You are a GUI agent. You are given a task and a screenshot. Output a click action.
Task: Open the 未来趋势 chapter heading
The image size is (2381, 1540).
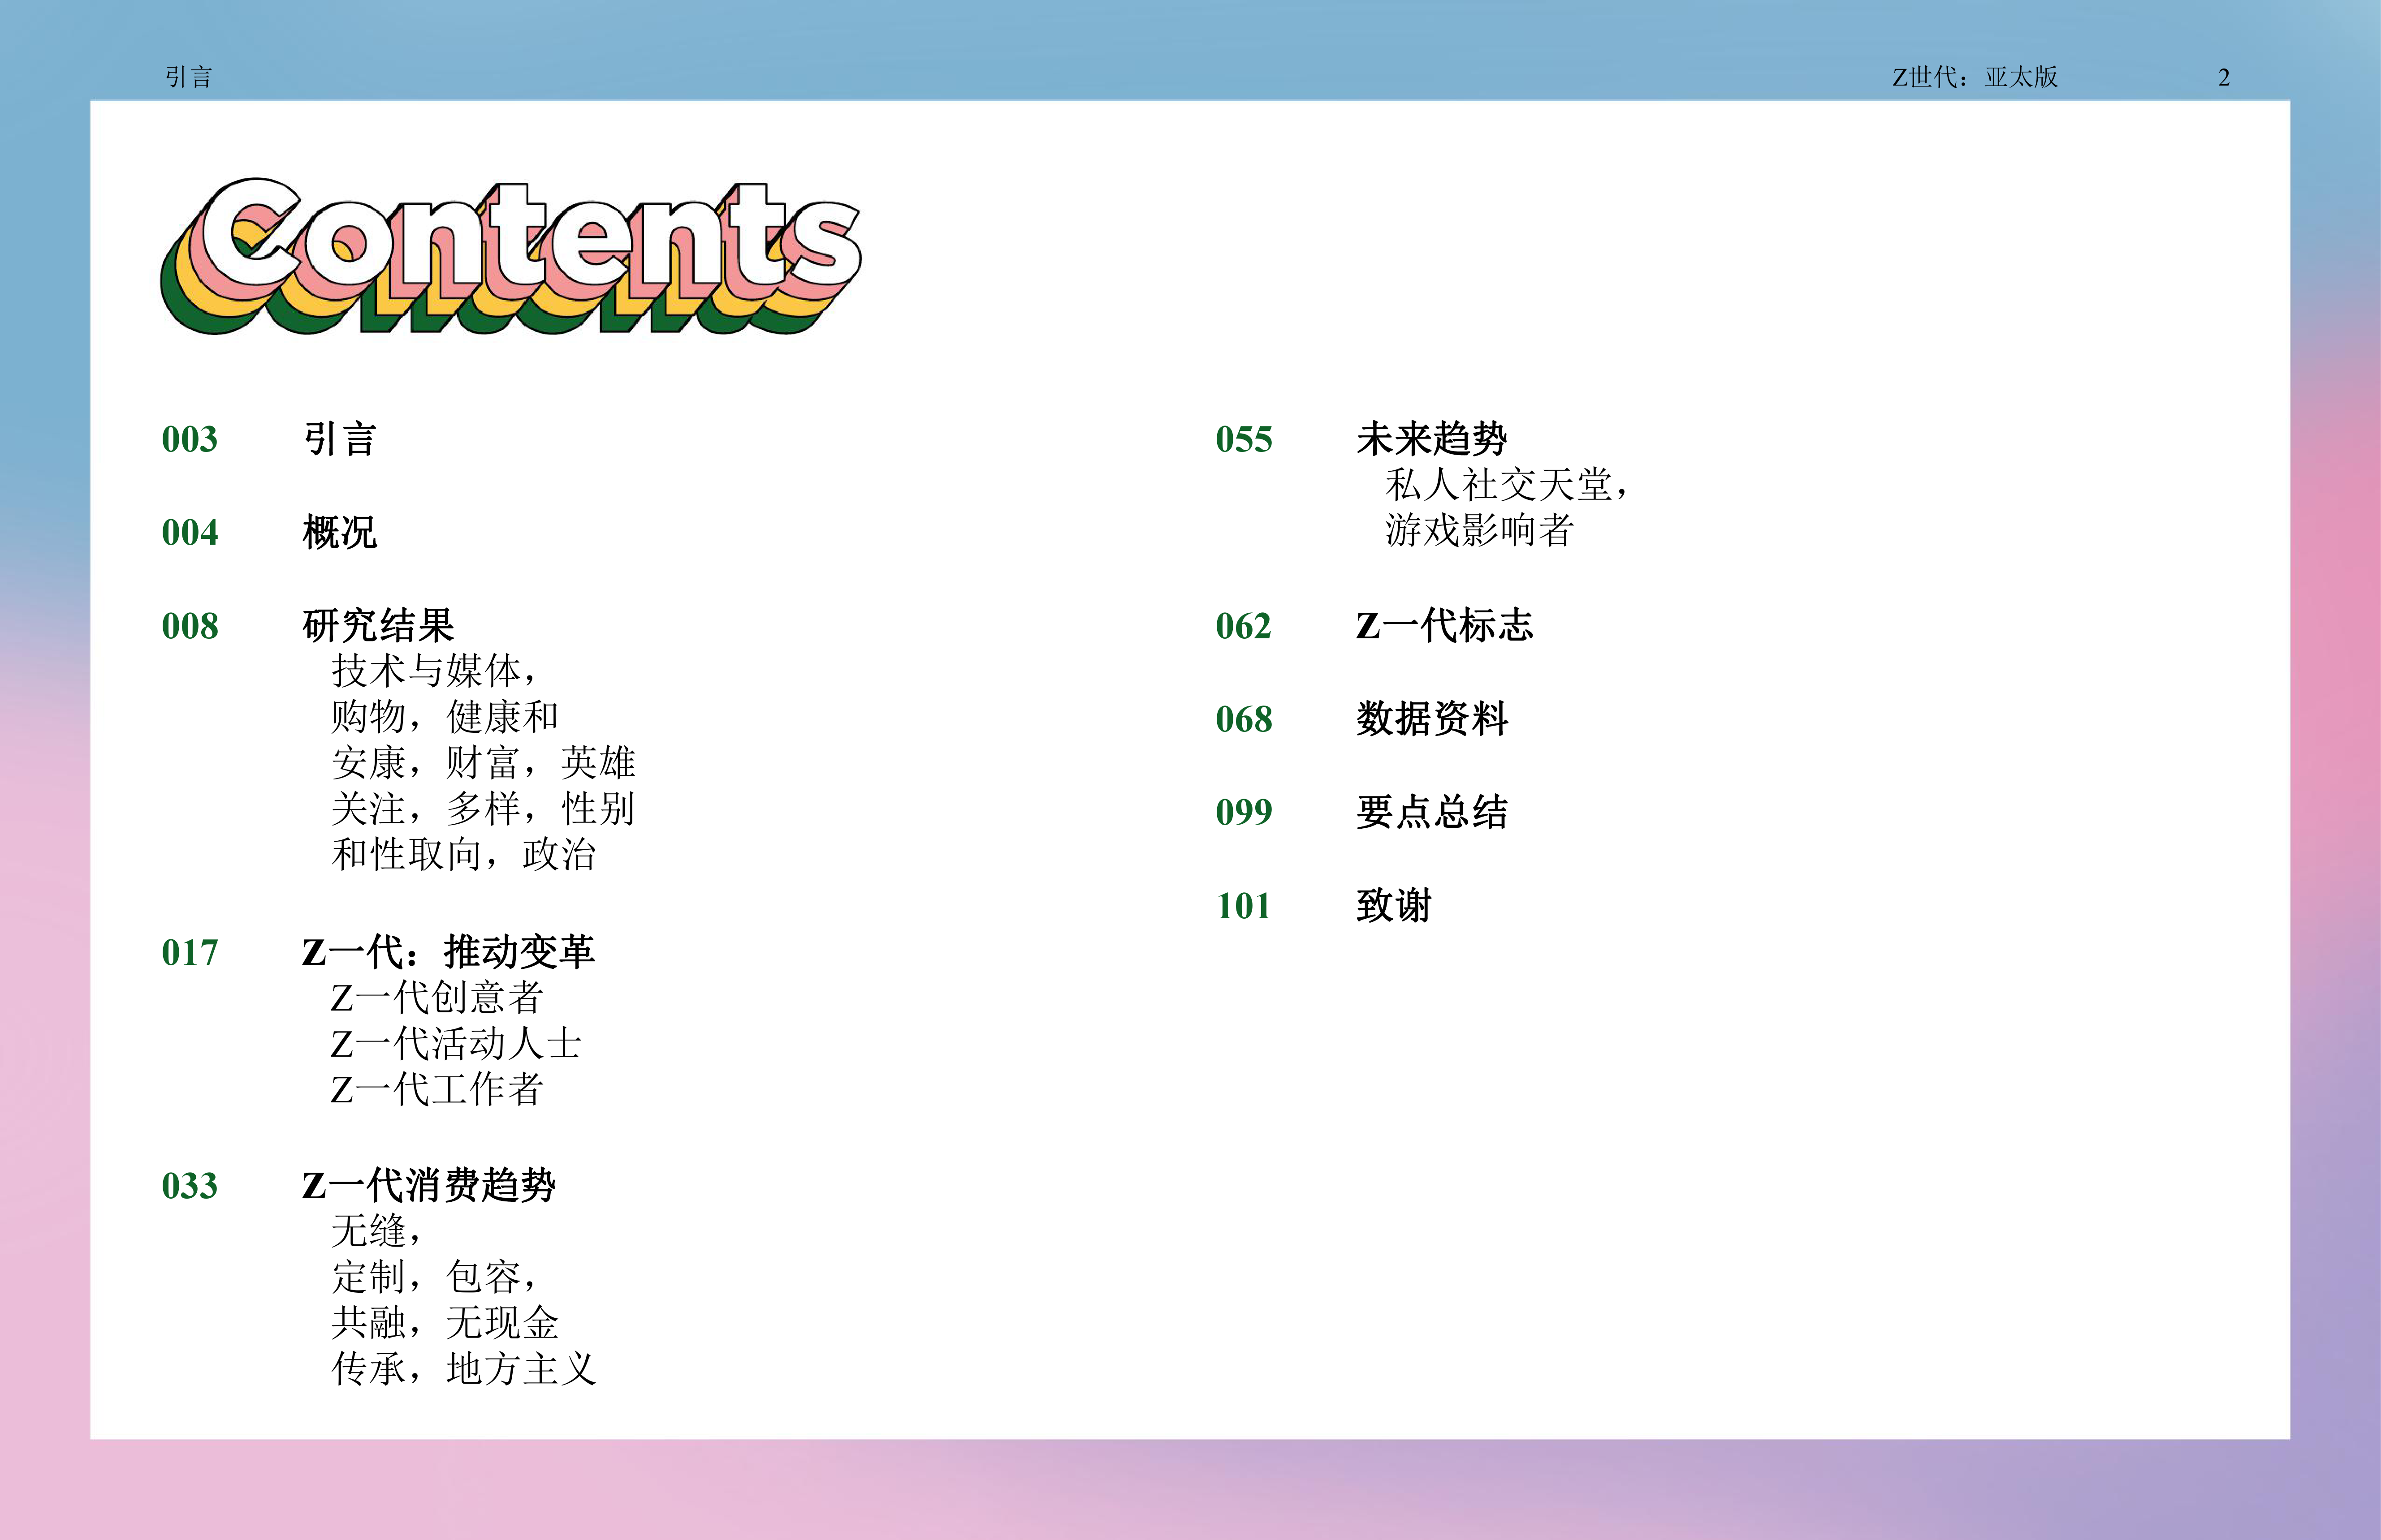tap(1431, 439)
